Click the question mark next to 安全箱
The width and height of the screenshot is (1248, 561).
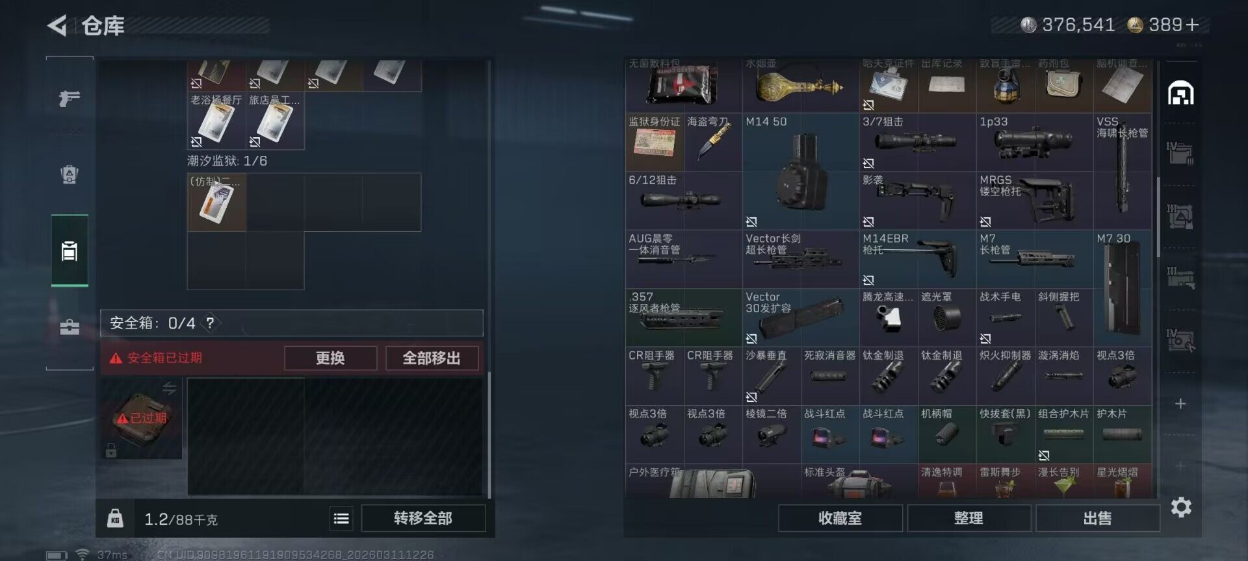point(210,323)
